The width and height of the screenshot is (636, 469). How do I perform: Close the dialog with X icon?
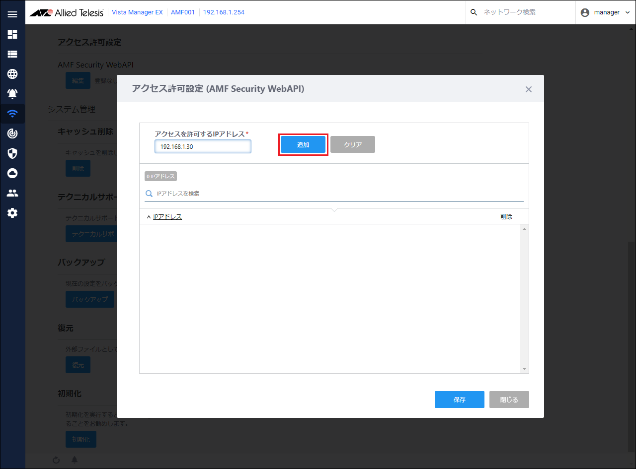pos(528,89)
